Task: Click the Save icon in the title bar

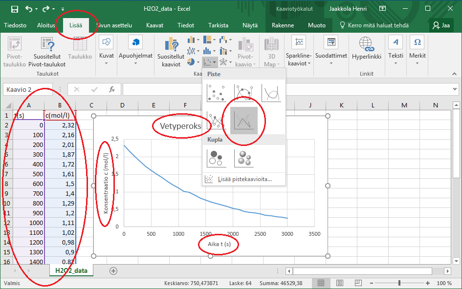Action: 14,9
